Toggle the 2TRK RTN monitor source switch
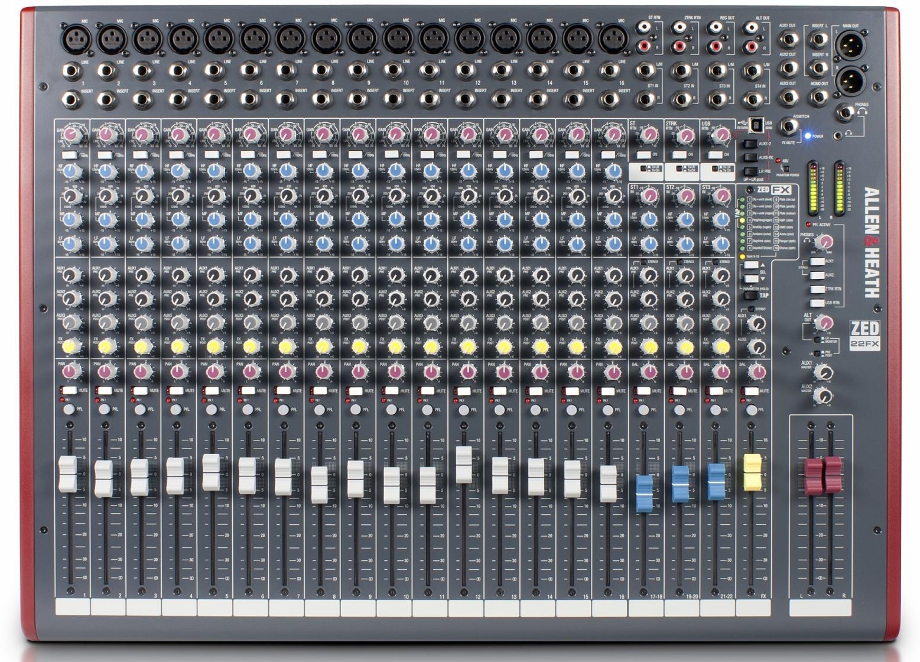Image resolution: width=920 pixels, height=662 pixels. pyautogui.click(x=817, y=289)
